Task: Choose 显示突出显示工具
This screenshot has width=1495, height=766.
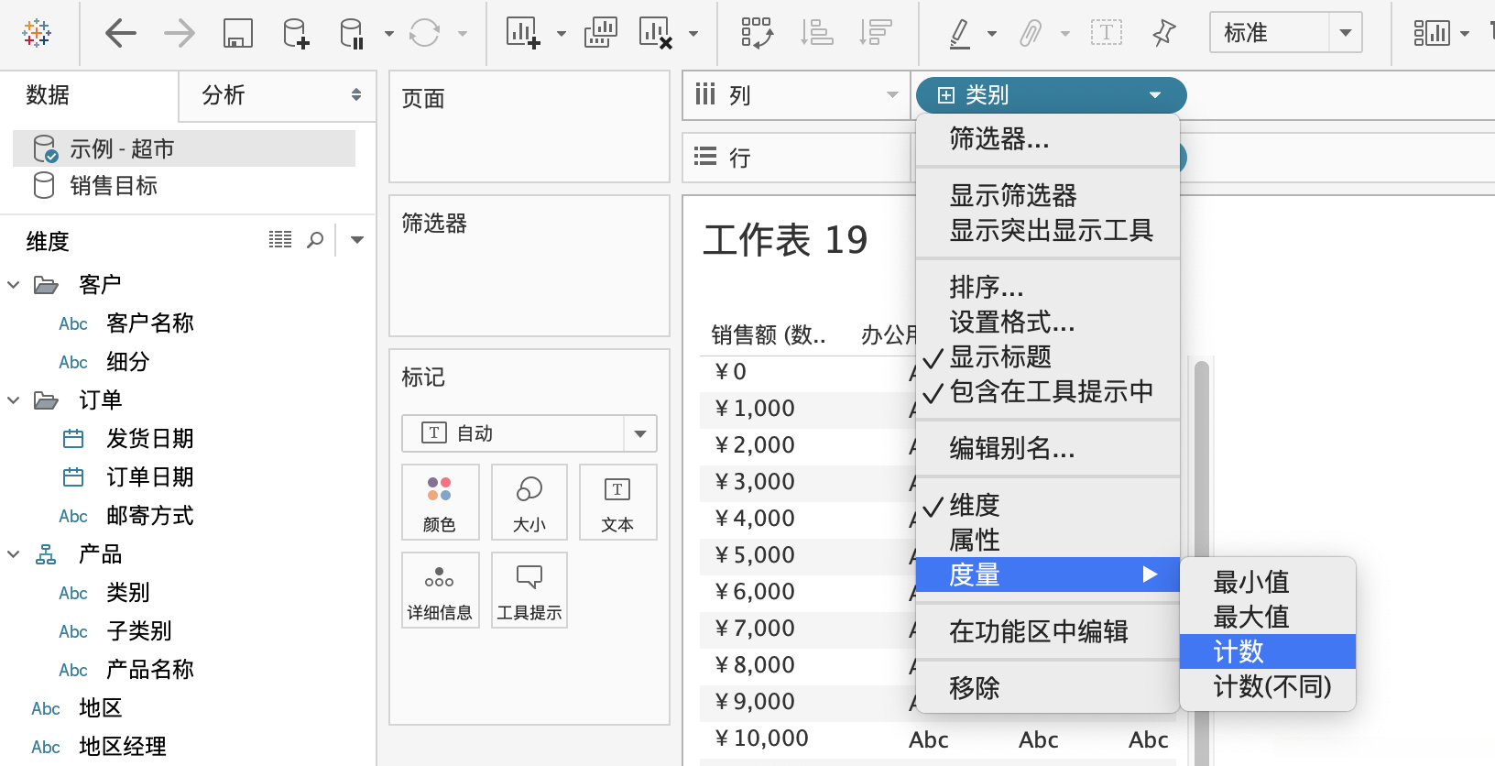Action: [1047, 230]
